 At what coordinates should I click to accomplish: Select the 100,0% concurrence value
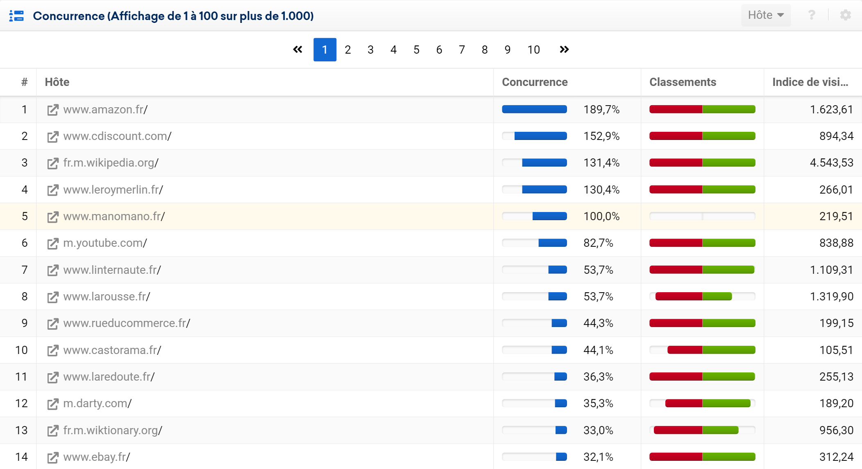pos(601,216)
